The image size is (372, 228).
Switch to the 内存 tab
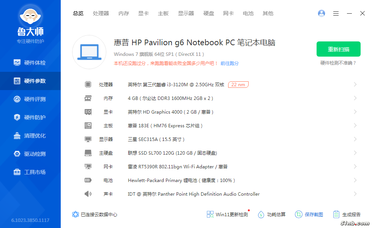click(x=124, y=13)
